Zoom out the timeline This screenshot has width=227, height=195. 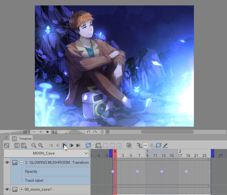tap(34, 146)
